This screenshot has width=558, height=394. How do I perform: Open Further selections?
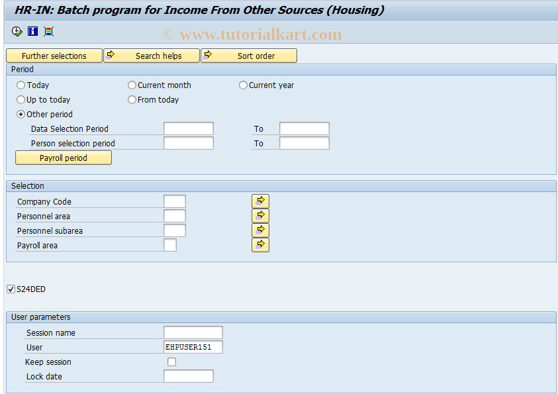click(54, 56)
